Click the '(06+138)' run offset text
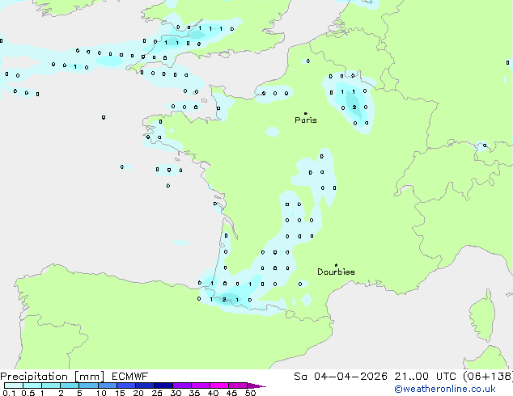 pyautogui.click(x=488, y=377)
